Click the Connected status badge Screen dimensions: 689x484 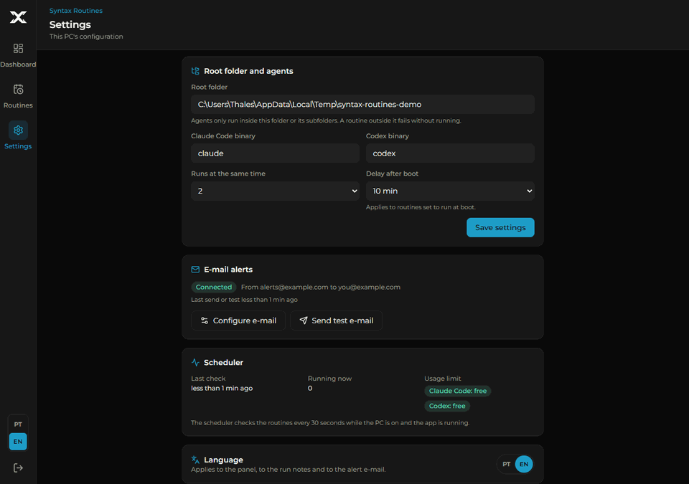tap(214, 288)
